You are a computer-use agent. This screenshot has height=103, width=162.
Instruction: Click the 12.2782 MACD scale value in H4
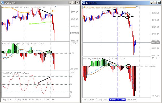coord(74,43)
